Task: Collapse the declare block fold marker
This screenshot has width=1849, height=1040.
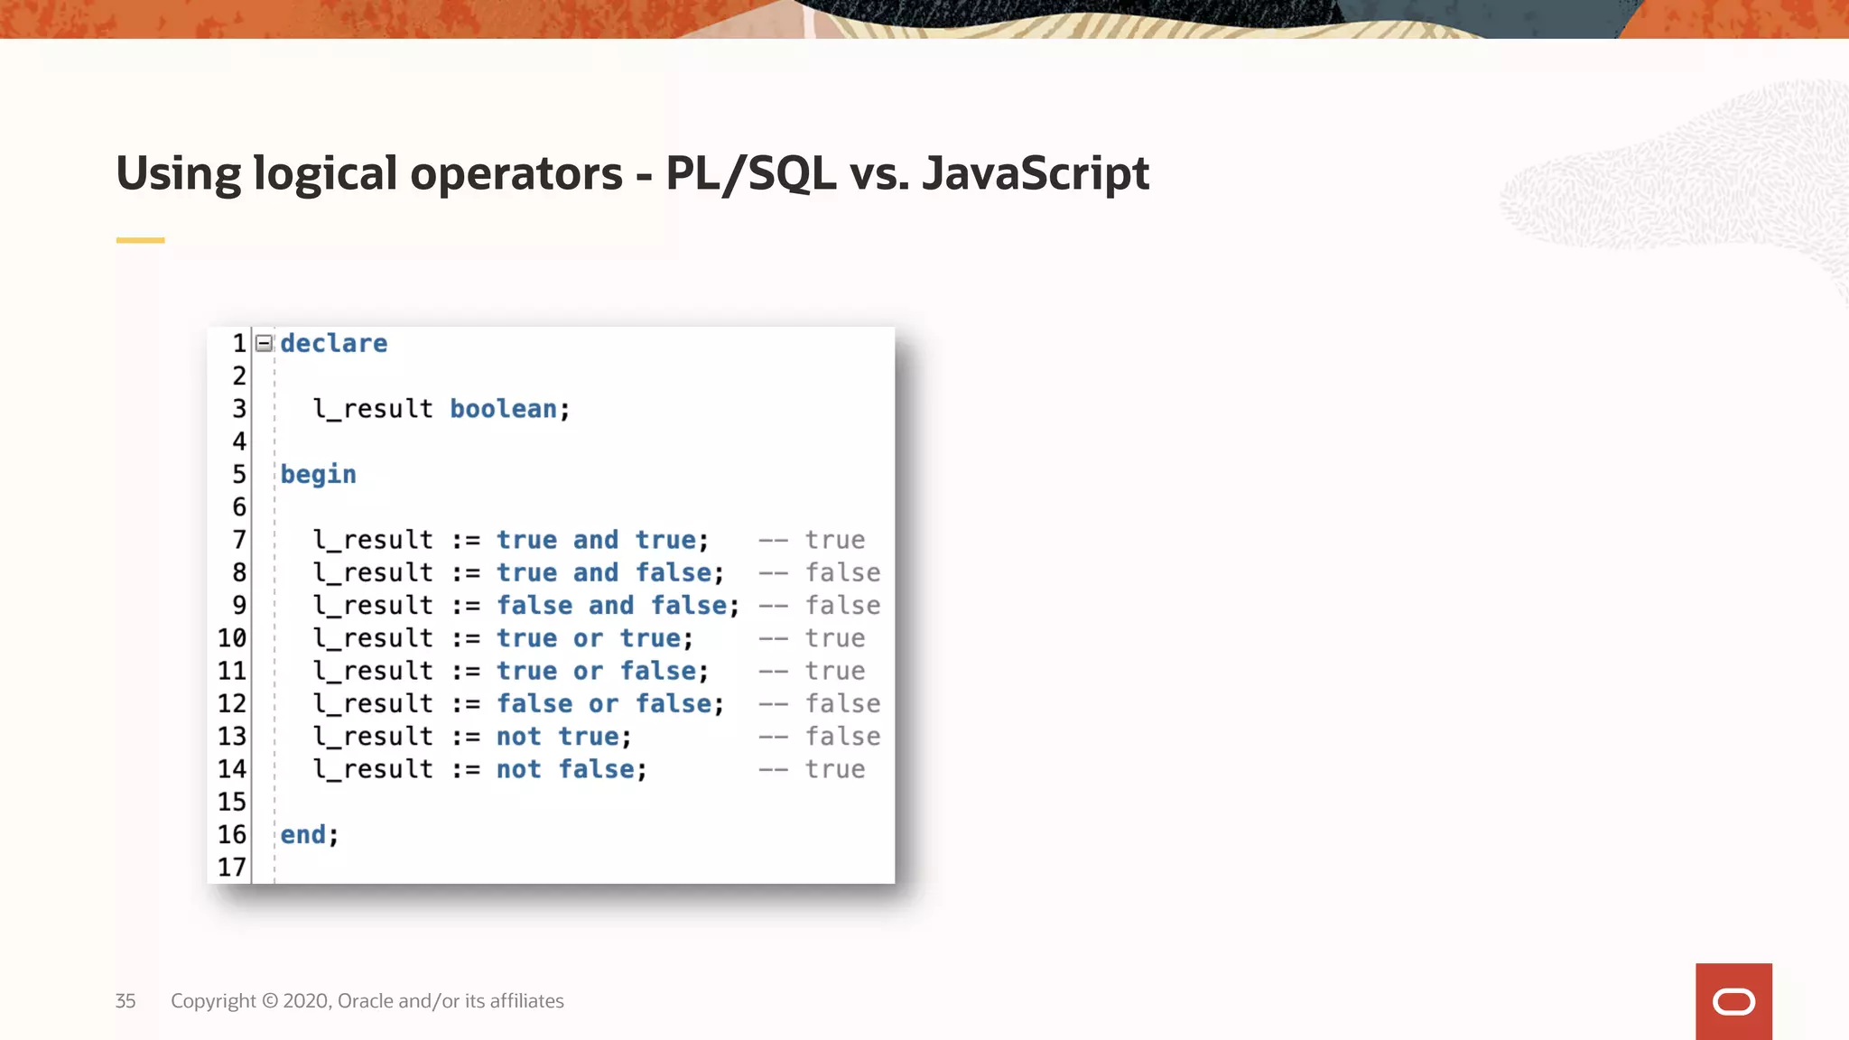Action: [264, 343]
